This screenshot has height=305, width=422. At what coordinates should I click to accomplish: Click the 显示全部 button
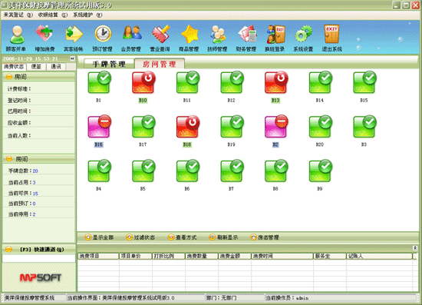click(x=99, y=237)
